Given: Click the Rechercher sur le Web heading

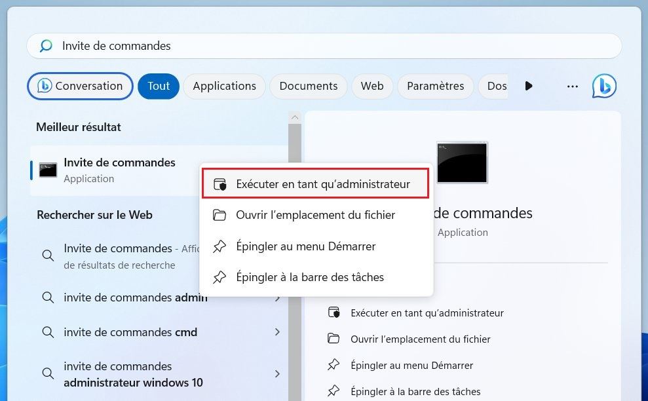Looking at the screenshot, I should 94,215.
